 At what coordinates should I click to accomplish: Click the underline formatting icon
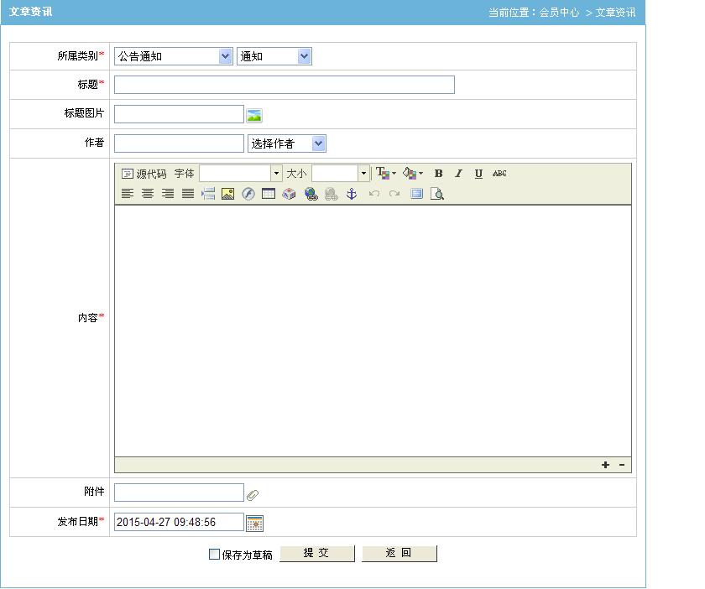(478, 174)
